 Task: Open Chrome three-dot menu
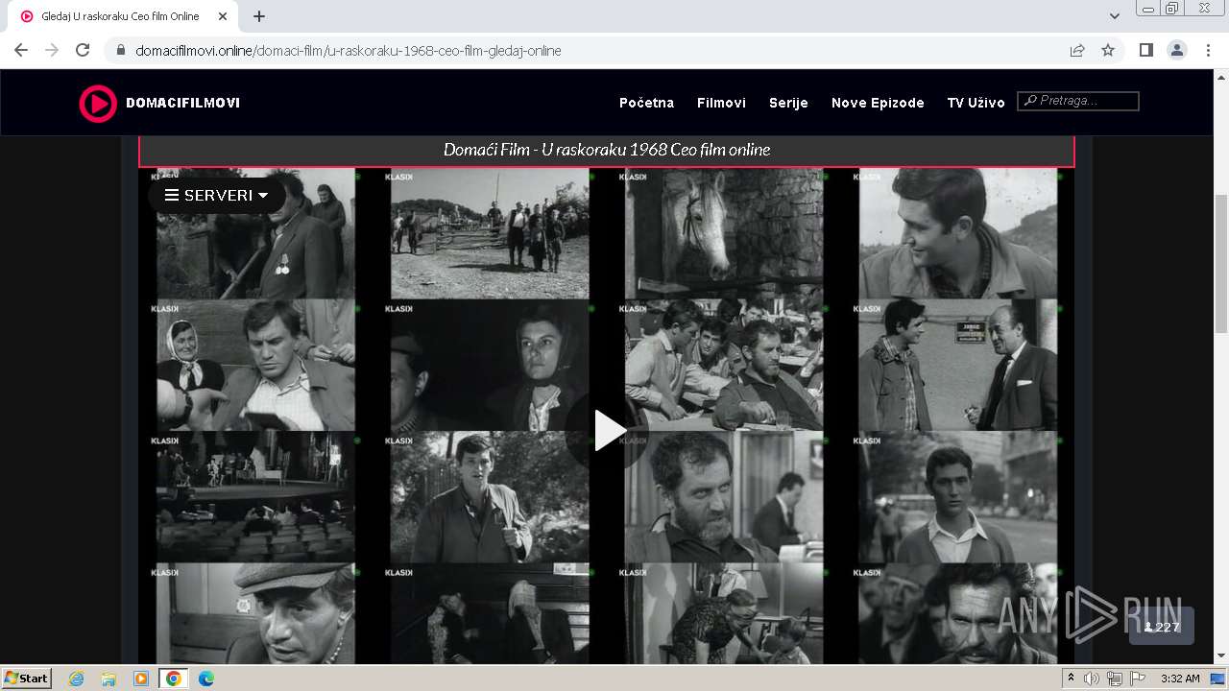pos(1208,50)
